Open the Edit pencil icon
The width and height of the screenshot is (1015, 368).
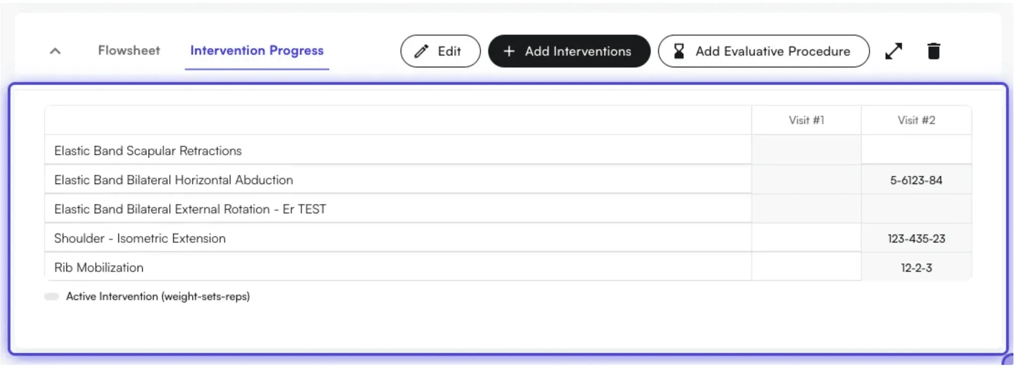(420, 51)
